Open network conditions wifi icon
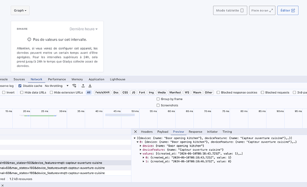 point(74,86)
